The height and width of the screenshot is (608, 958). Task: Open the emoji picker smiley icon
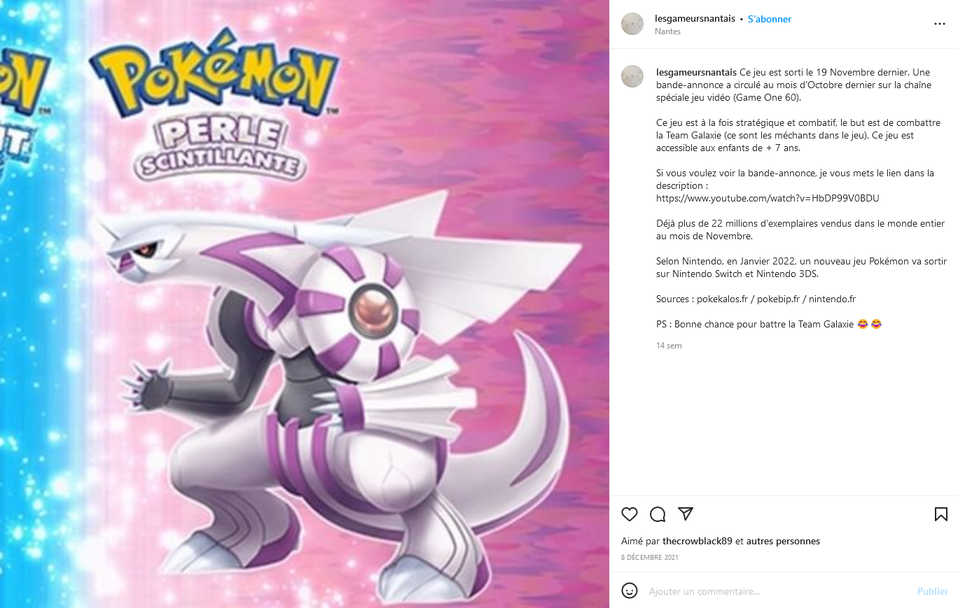630,591
